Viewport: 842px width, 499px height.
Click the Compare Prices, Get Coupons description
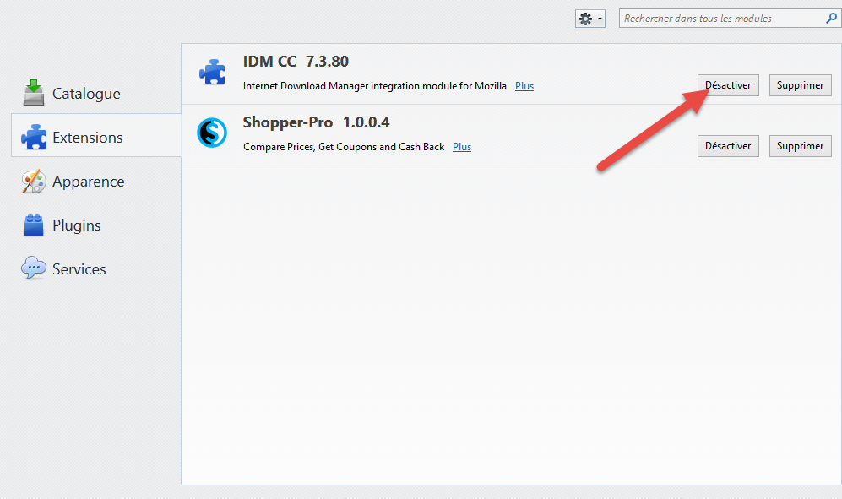[344, 147]
